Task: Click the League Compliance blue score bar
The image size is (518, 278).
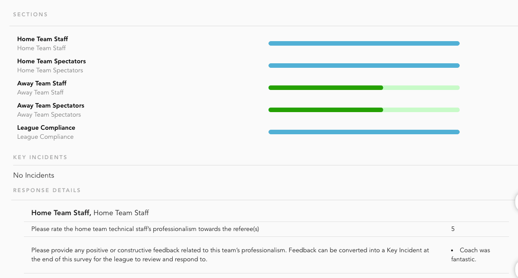Action: [364, 132]
